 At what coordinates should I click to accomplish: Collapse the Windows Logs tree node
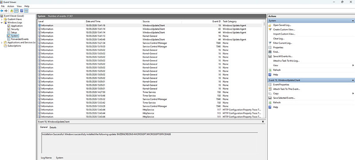(2, 23)
